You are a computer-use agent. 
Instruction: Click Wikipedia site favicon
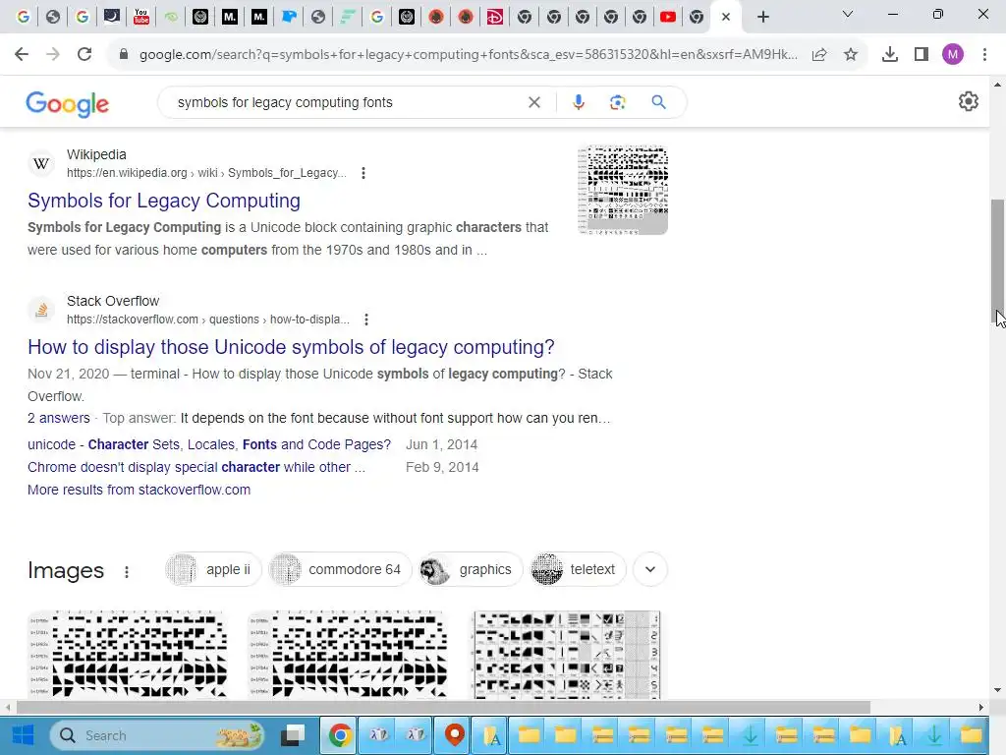pyautogui.click(x=41, y=164)
